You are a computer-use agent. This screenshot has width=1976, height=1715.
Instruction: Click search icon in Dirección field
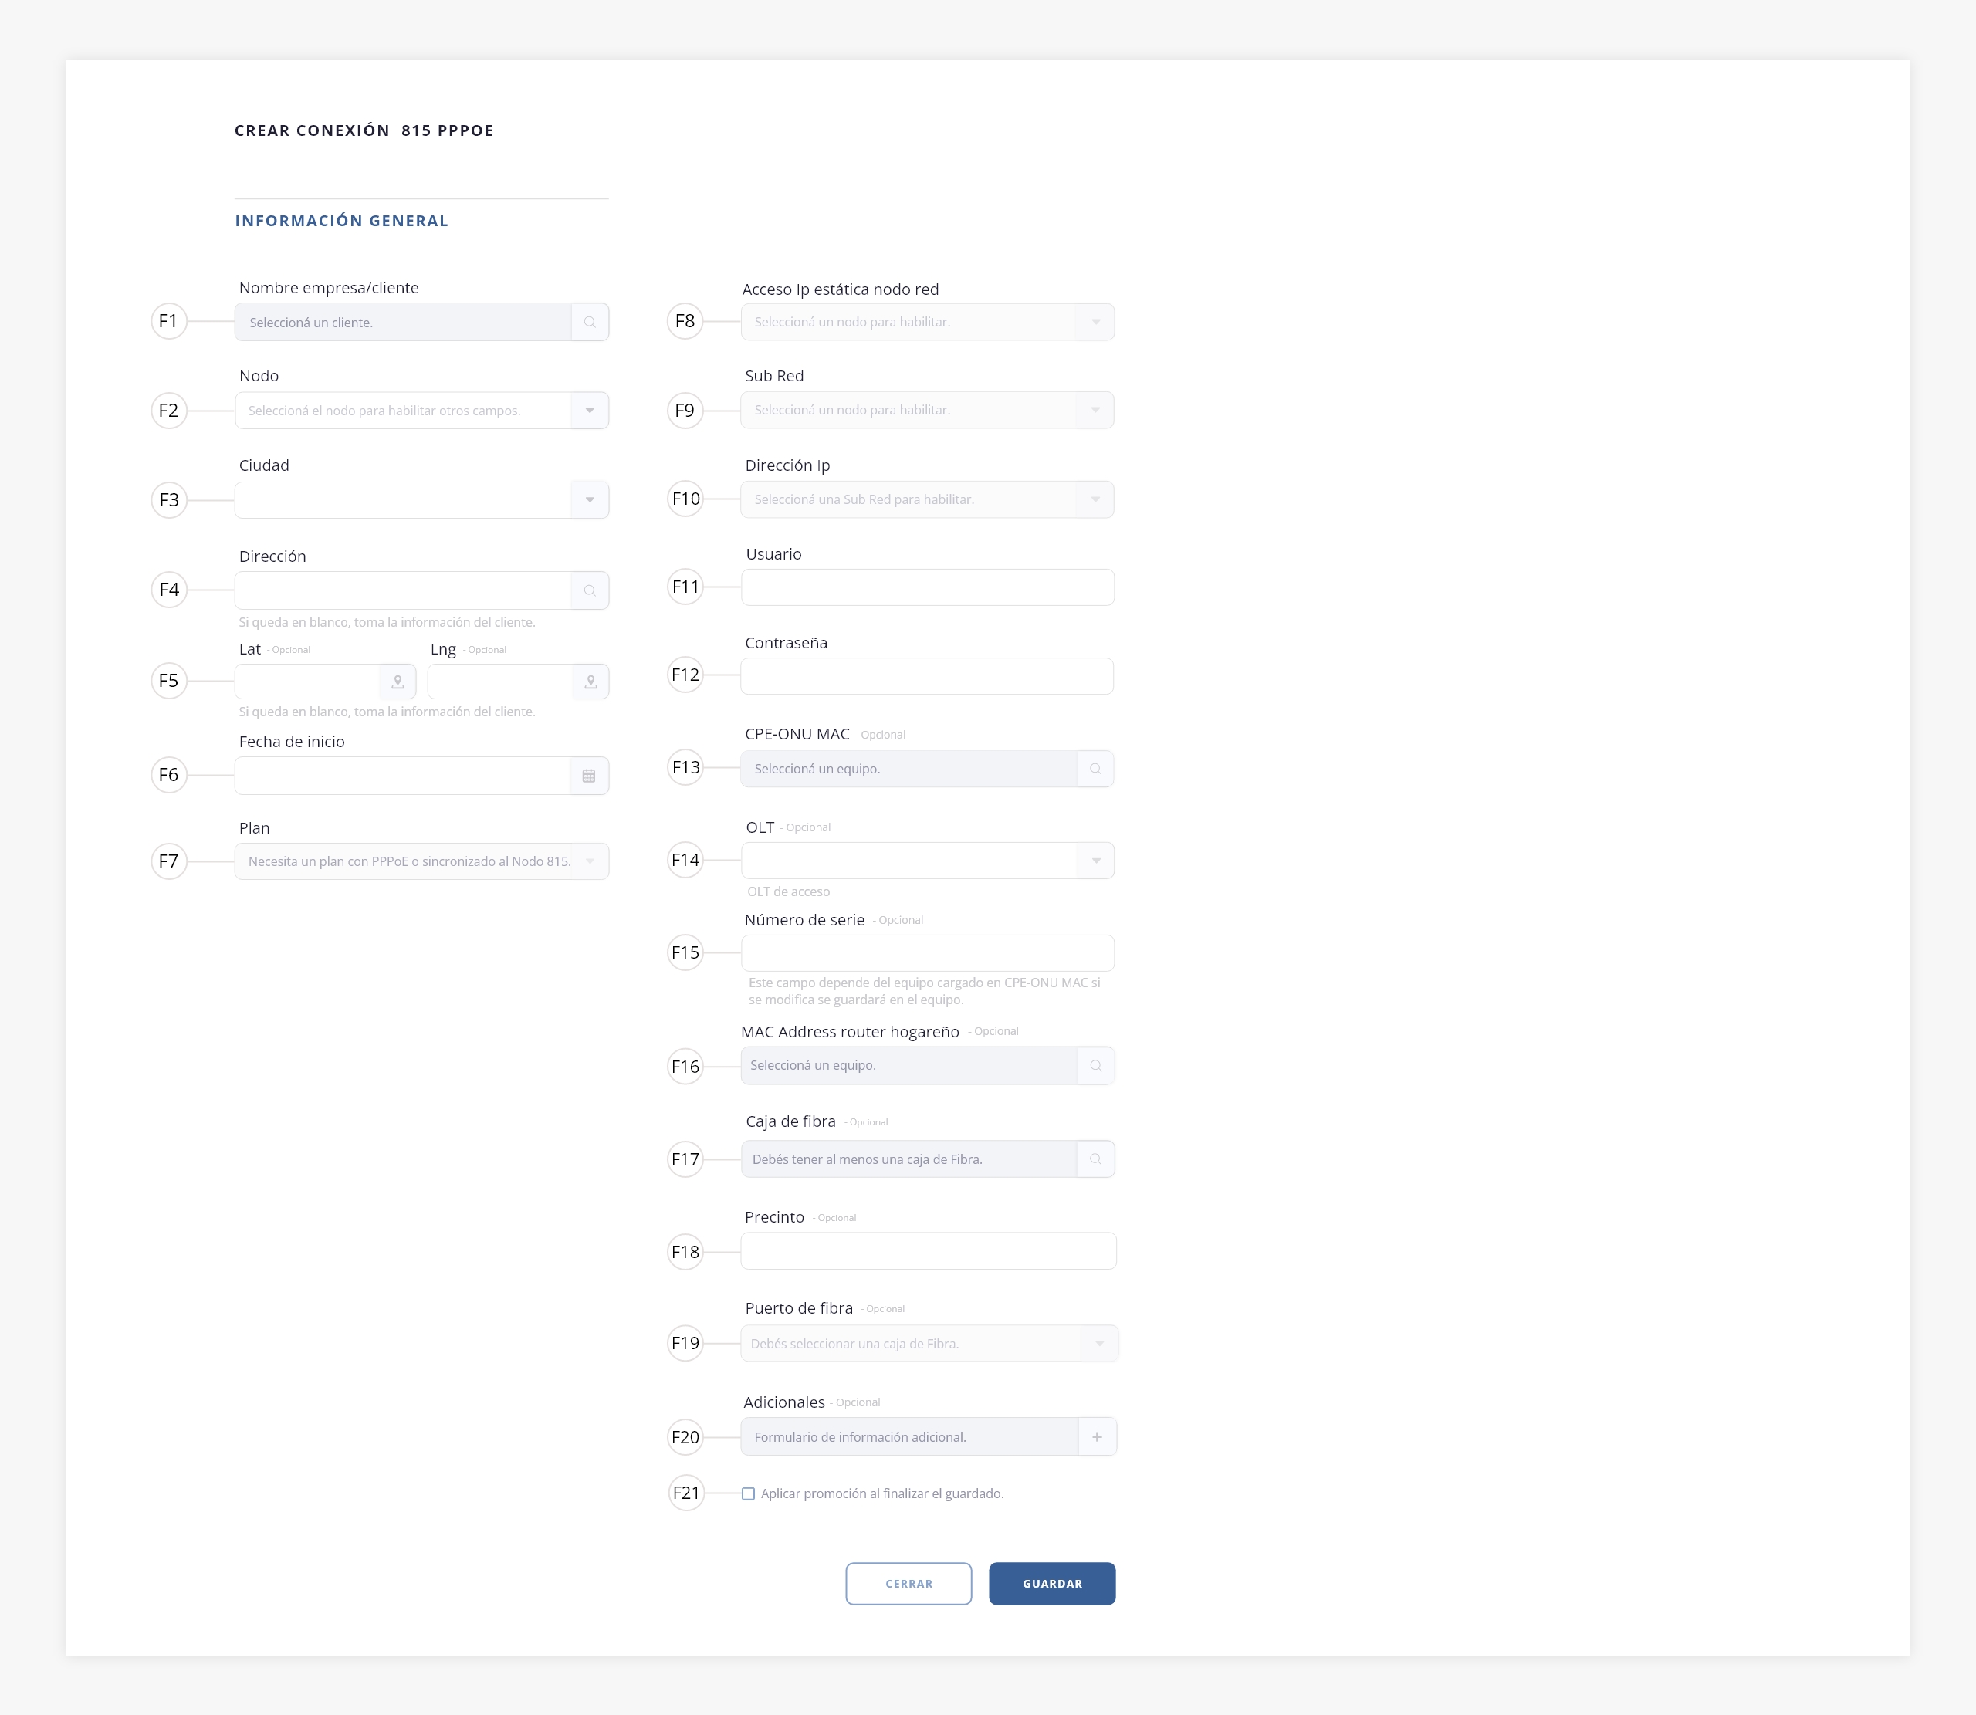pos(590,590)
